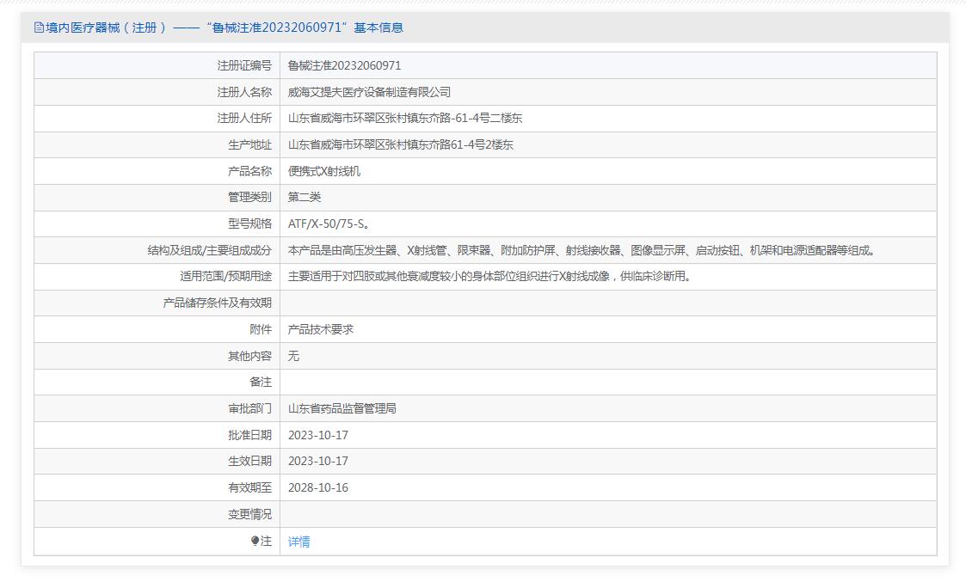Click the registrant address ending 二楼东

pyautogui.click(x=405, y=119)
